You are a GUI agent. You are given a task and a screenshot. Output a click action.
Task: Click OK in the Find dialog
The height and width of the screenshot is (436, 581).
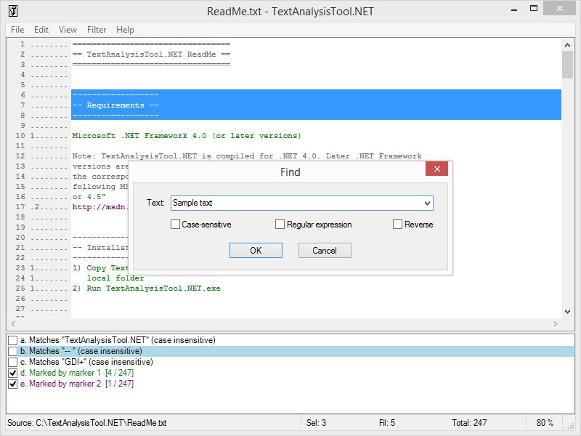point(256,251)
